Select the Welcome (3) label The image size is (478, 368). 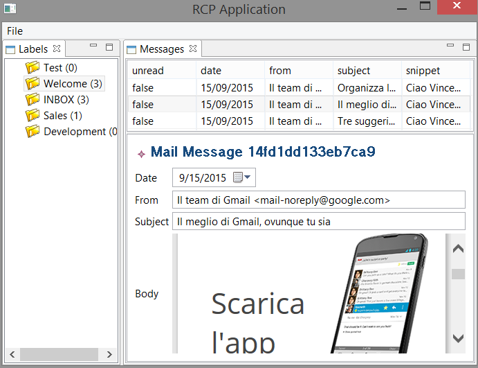coord(73,83)
